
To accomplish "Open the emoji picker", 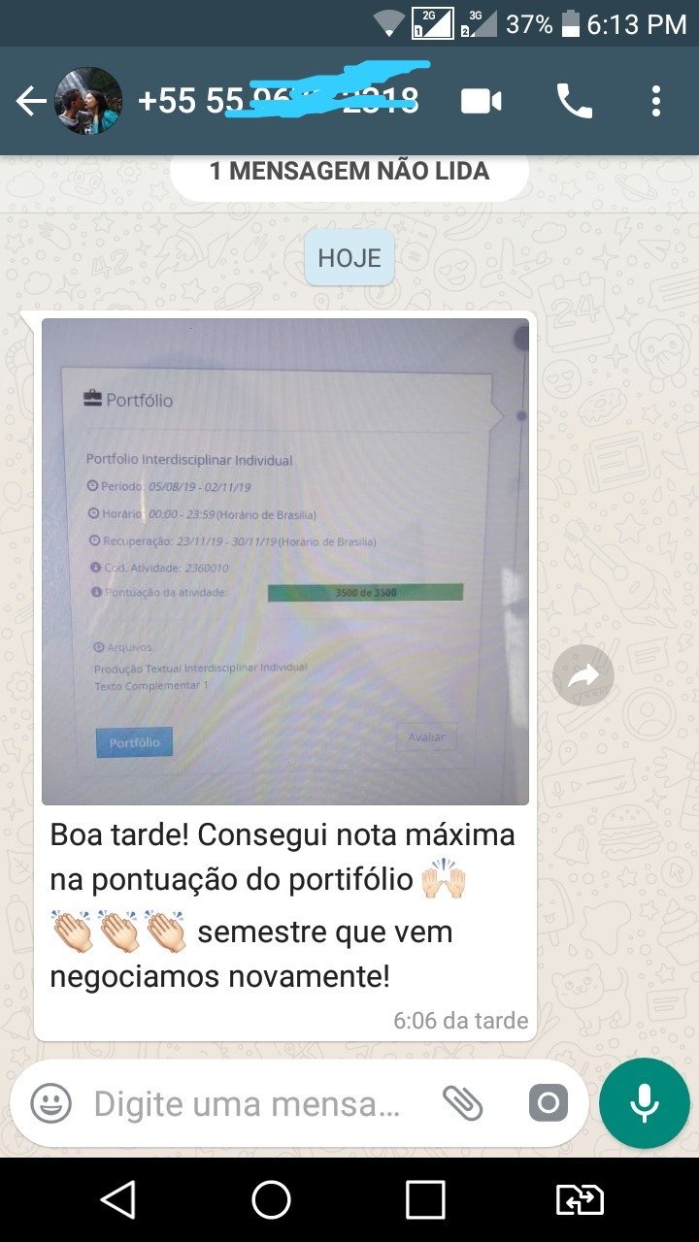I will (x=51, y=1103).
